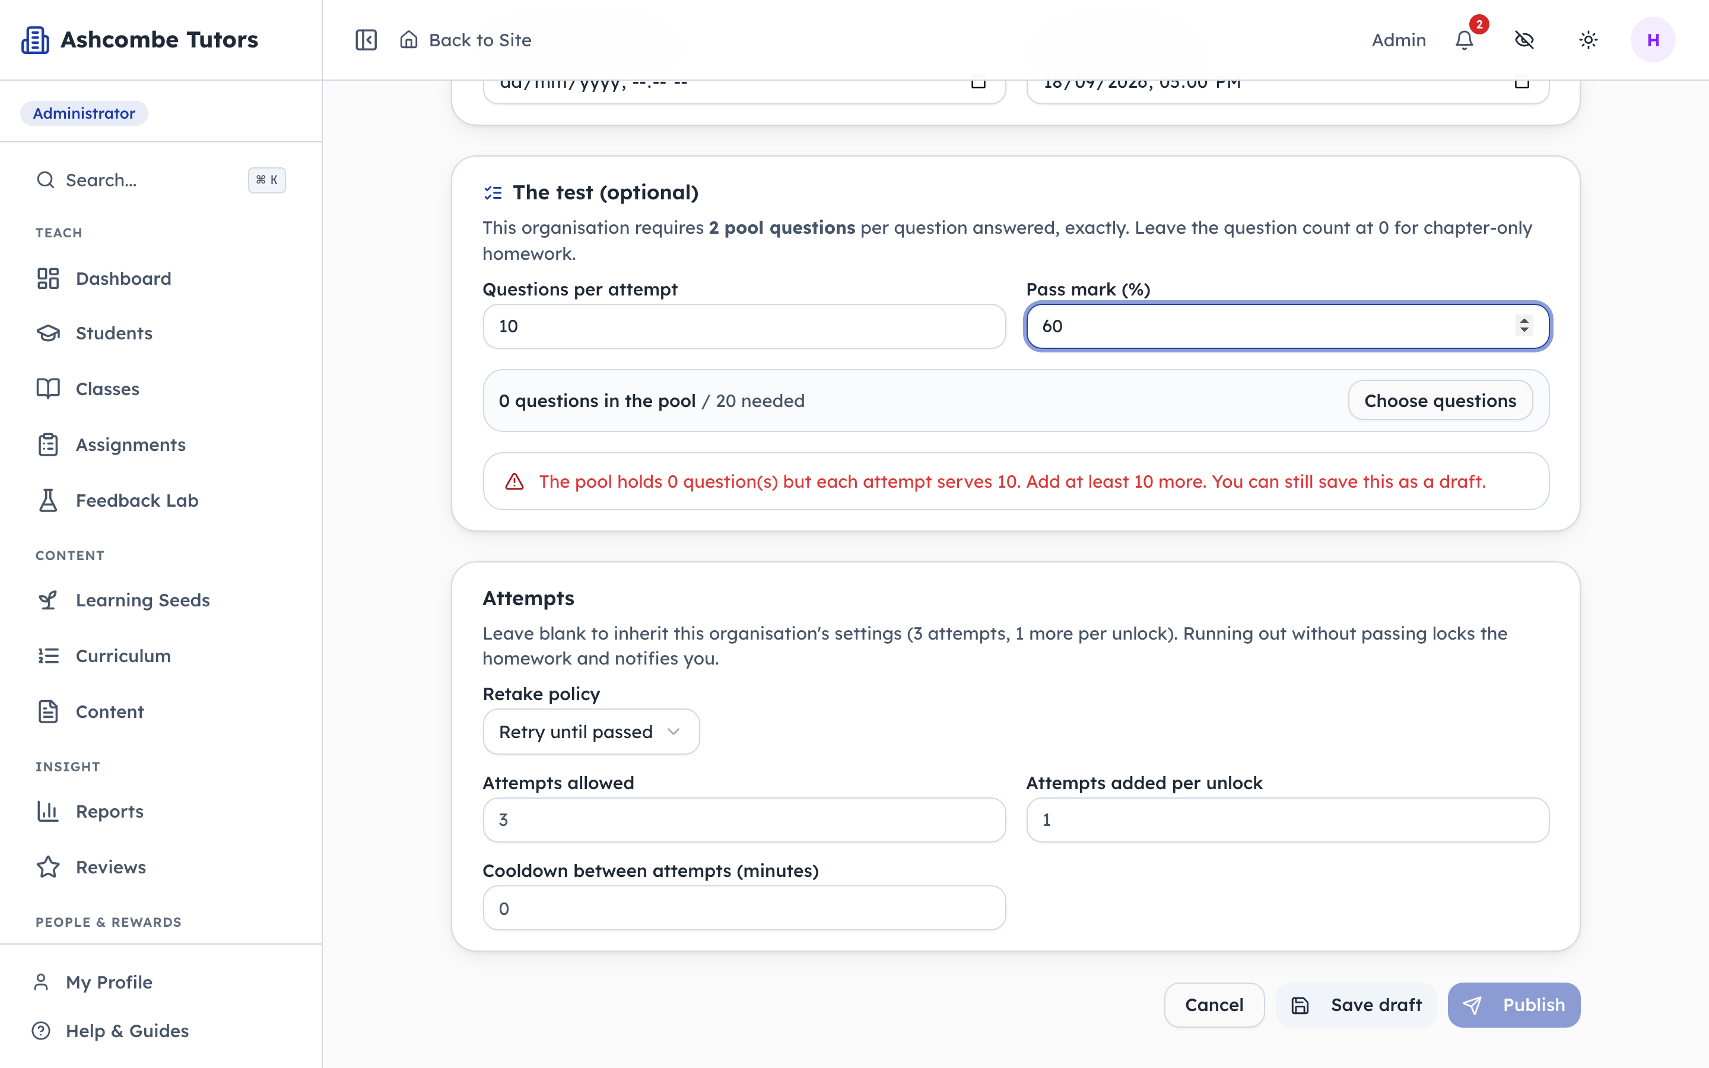Open the Retake policy dropdown

click(591, 732)
